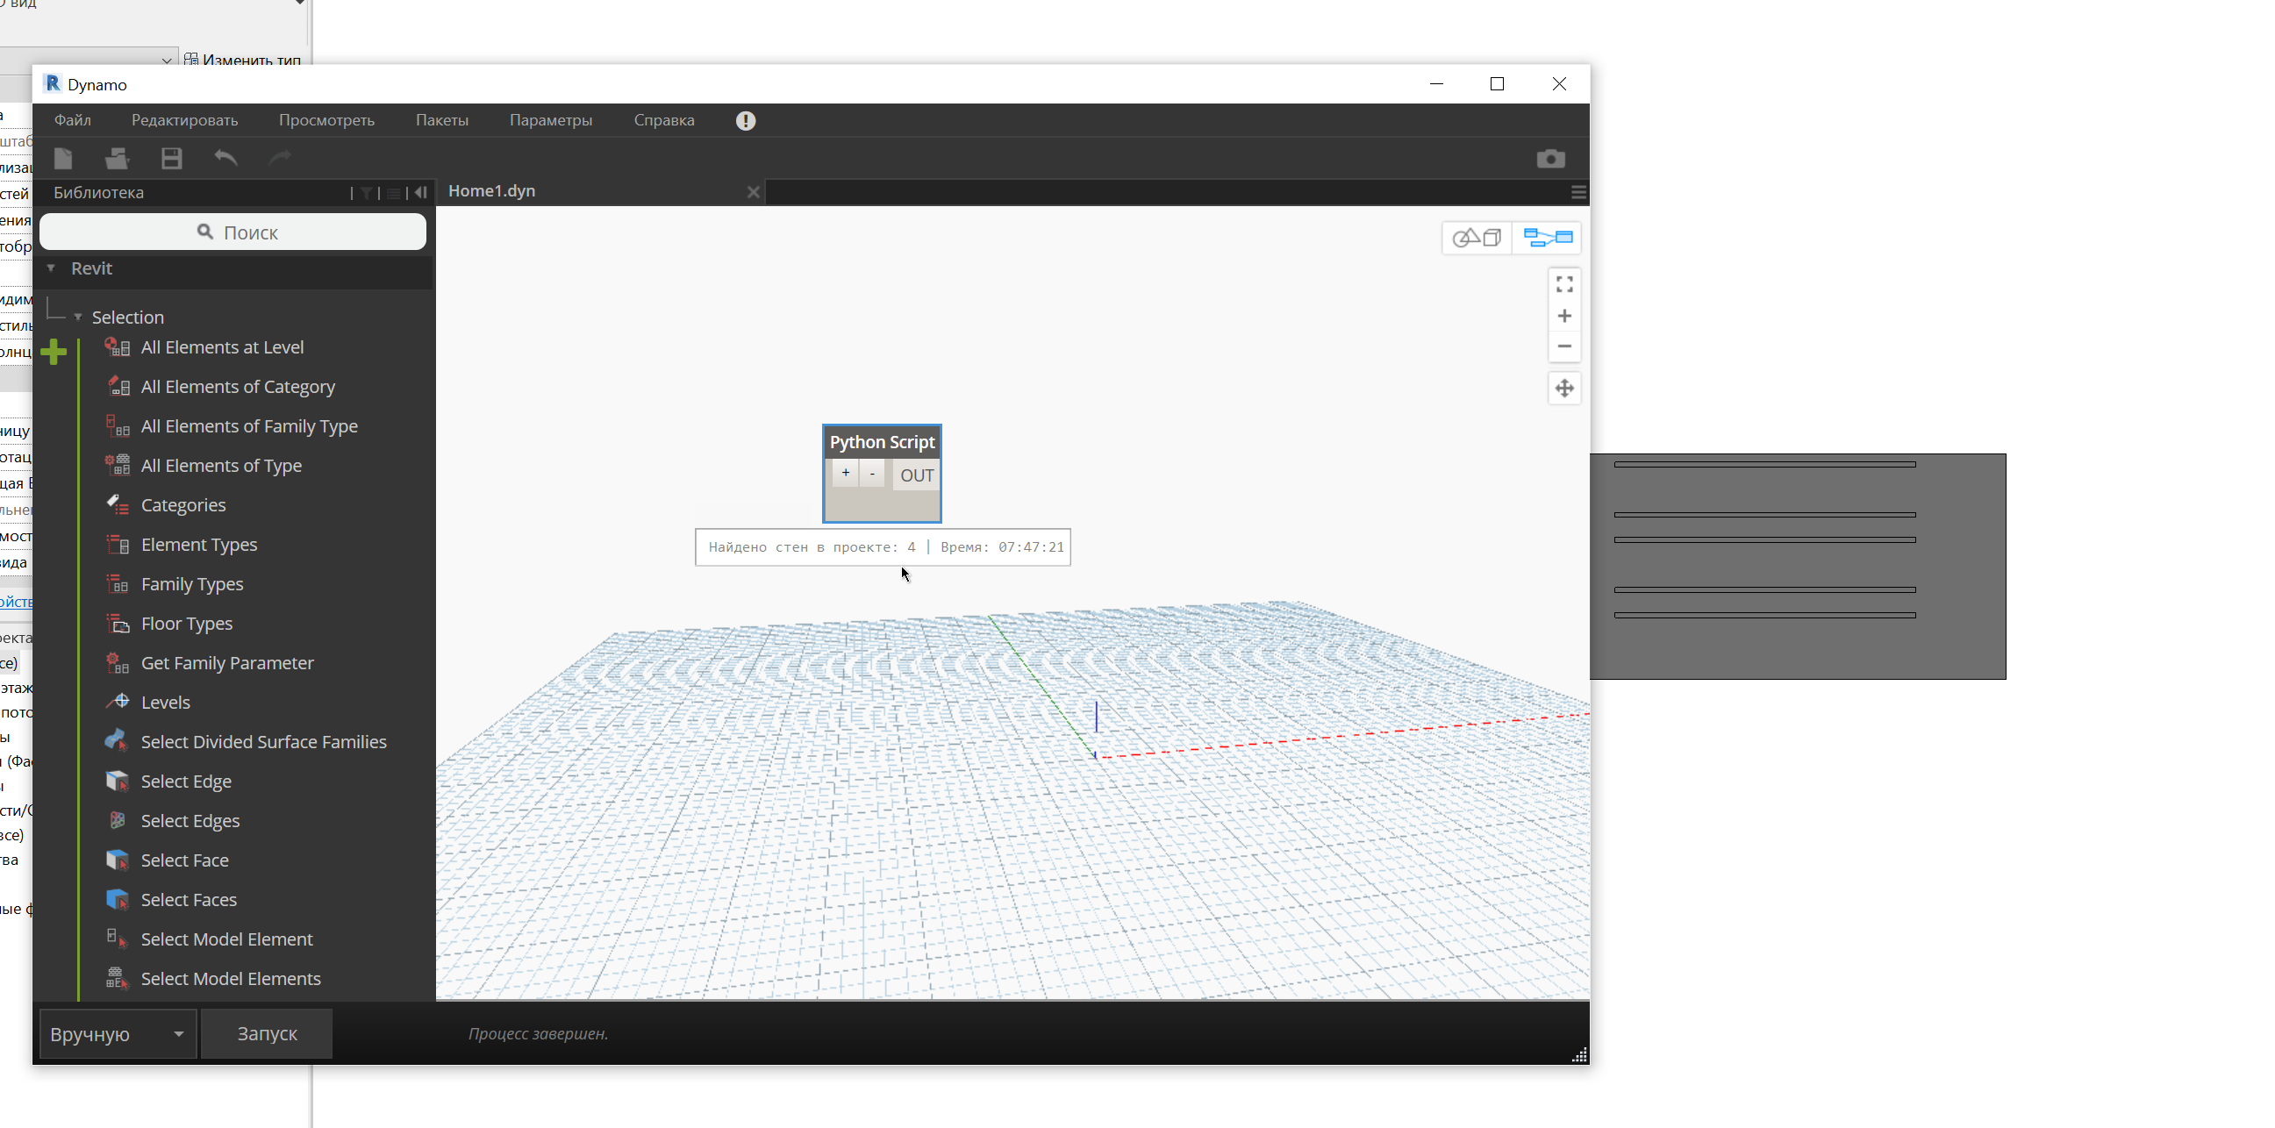Image resolution: width=2275 pixels, height=1128 pixels.
Task: Switch to 3D background preview navigation
Action: coord(1477,238)
